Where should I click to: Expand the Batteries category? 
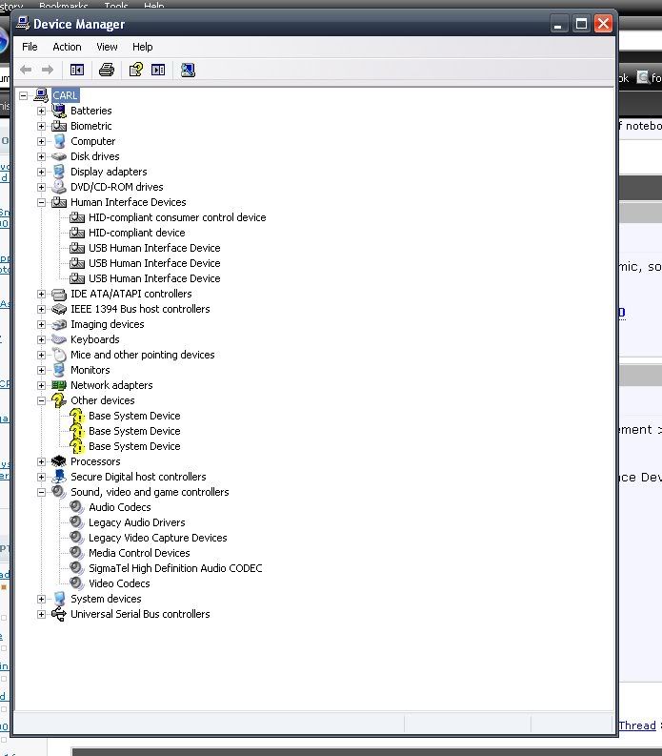42,111
